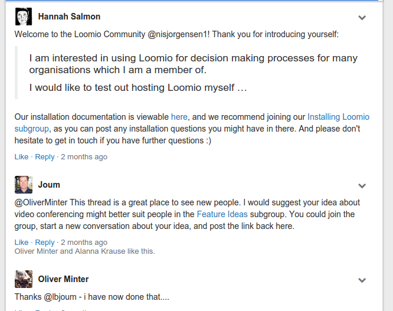Click the quoted text about hosting Loomio
This screenshot has width=393, height=311.
pyautogui.click(x=138, y=88)
